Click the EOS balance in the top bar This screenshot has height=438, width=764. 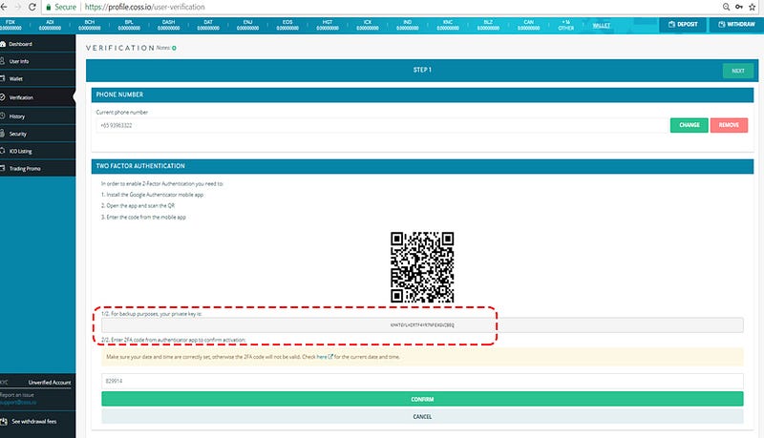pos(287,26)
